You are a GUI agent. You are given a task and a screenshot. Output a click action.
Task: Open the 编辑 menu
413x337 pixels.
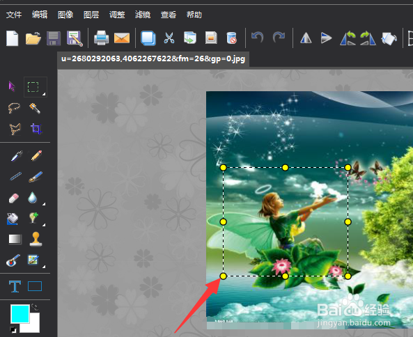(x=40, y=15)
